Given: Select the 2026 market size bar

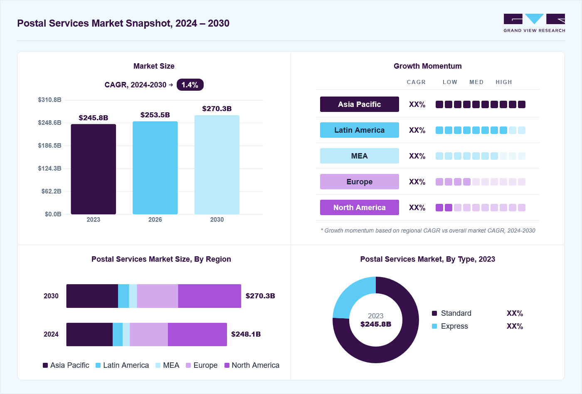Looking at the screenshot, I should [x=155, y=168].
